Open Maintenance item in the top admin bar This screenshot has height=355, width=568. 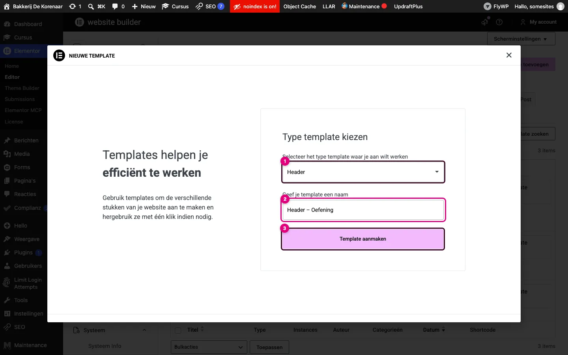(364, 6)
